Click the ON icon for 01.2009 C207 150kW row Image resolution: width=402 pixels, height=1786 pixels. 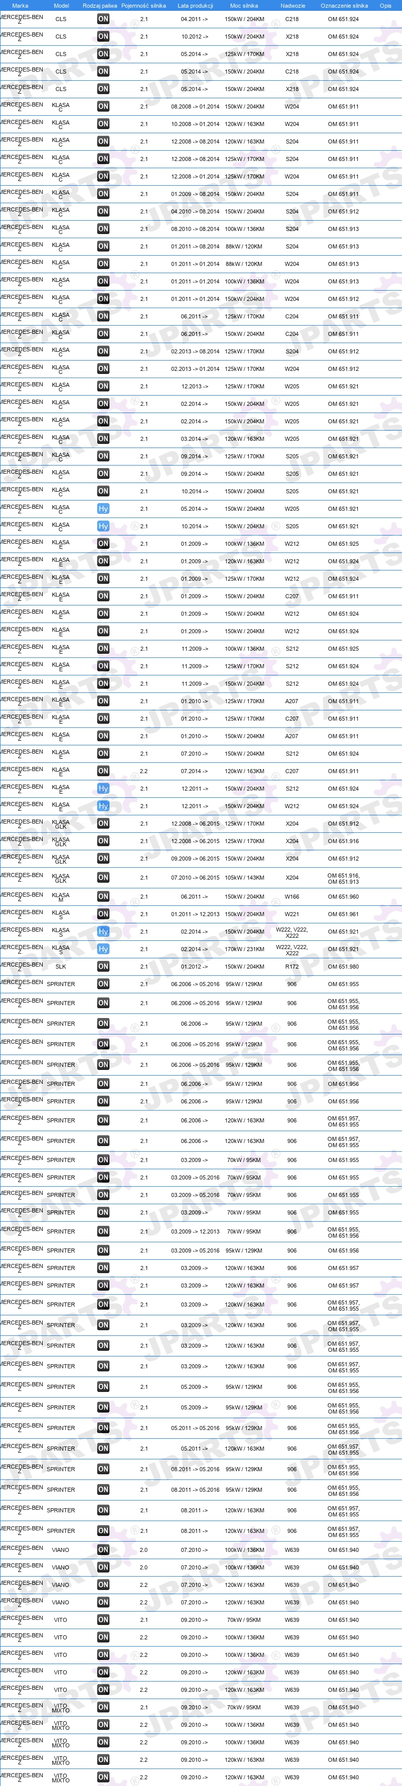(103, 596)
